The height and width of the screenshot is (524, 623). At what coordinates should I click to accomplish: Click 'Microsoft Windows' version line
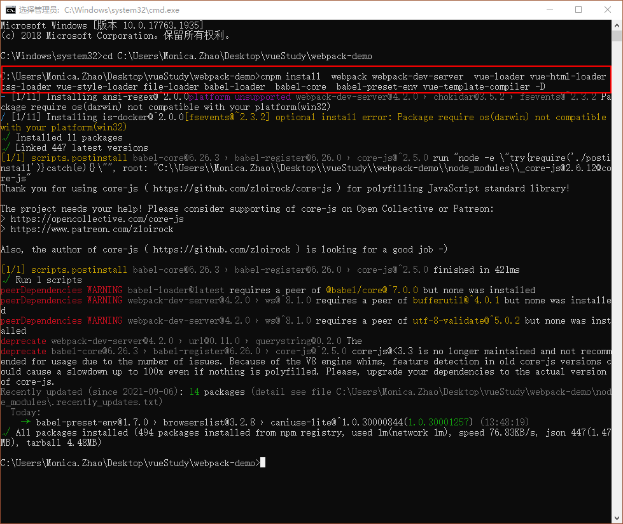[x=102, y=25]
